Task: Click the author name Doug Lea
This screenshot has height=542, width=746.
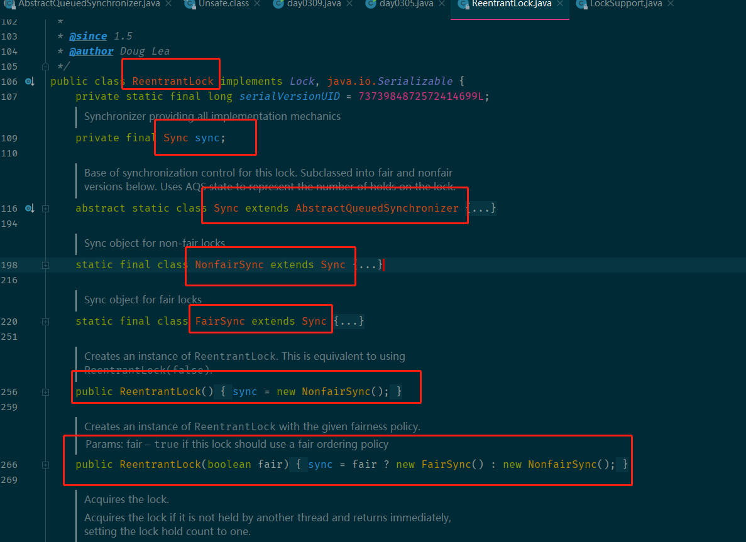Action: (x=145, y=51)
